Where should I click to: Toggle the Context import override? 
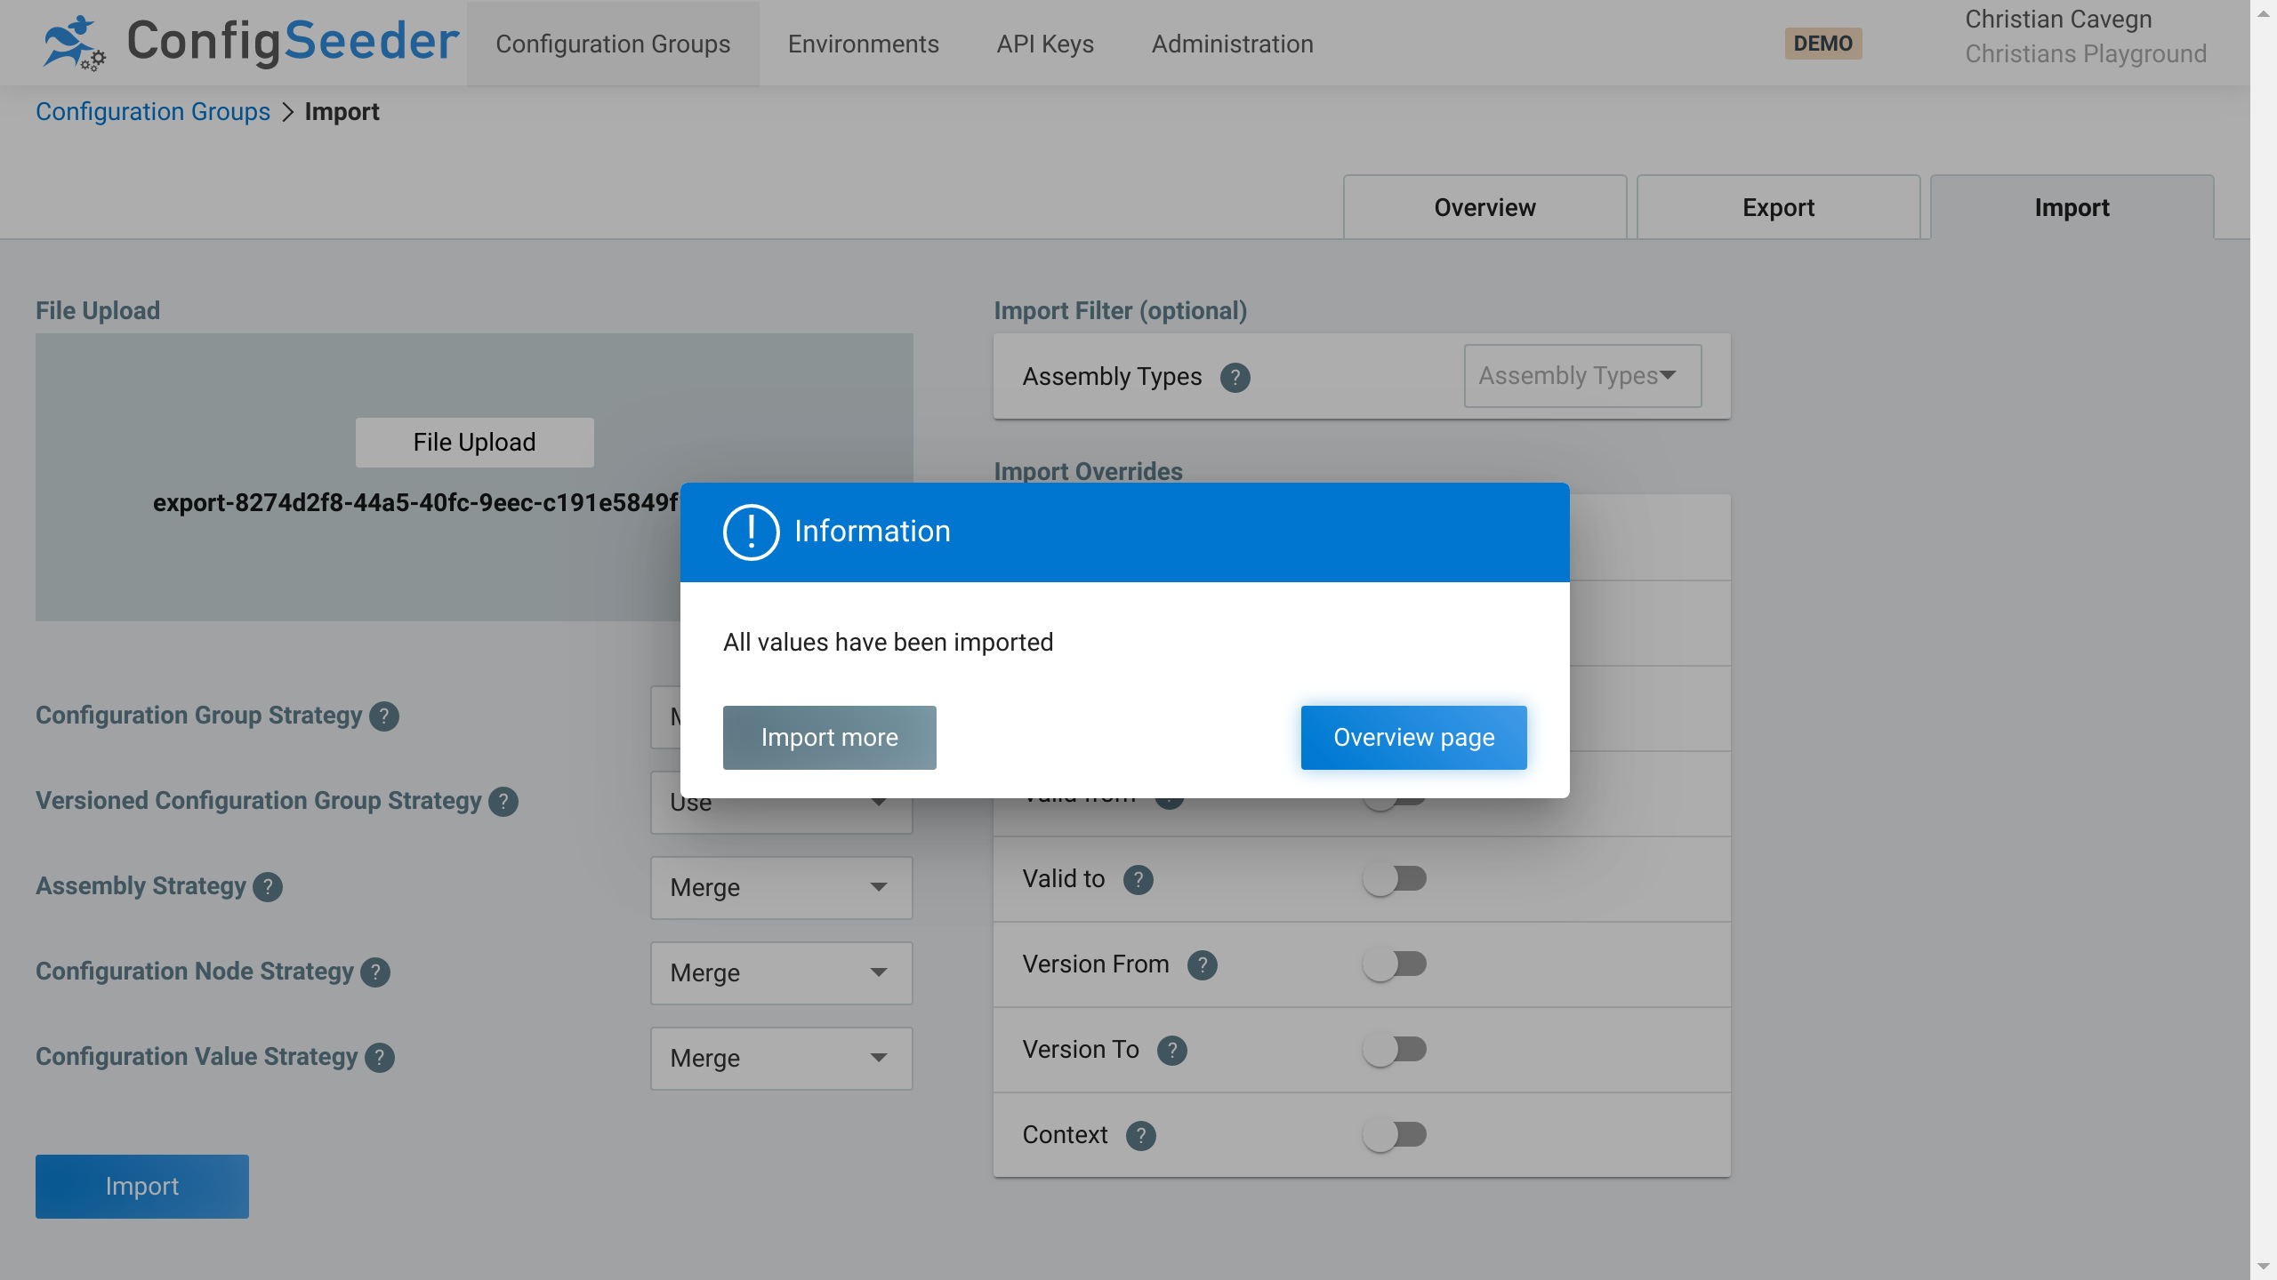pos(1394,1134)
